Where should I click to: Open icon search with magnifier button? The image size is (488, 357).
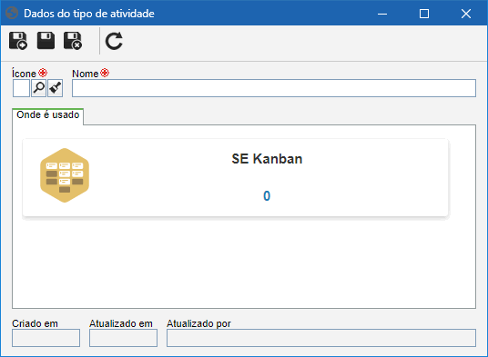[38, 88]
